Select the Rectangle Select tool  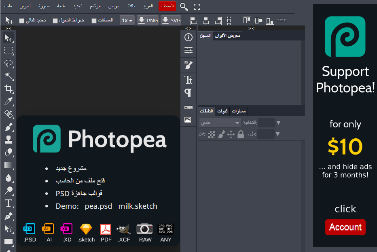coord(8,51)
